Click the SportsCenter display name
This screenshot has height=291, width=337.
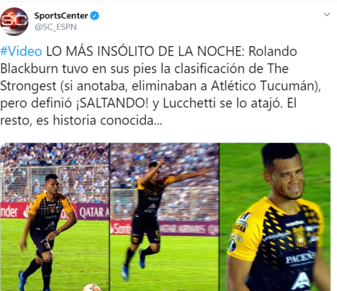pyautogui.click(x=61, y=16)
